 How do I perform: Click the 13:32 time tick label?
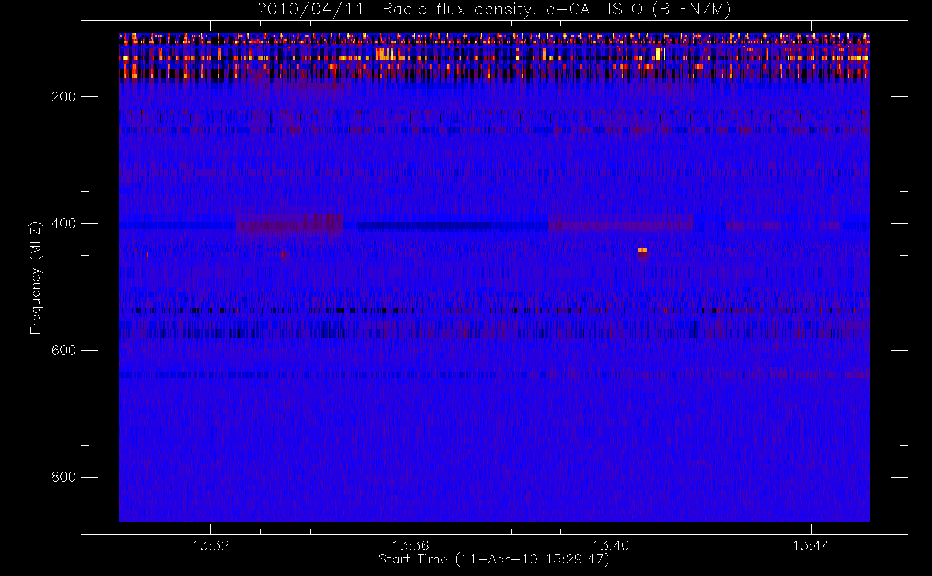click(211, 545)
